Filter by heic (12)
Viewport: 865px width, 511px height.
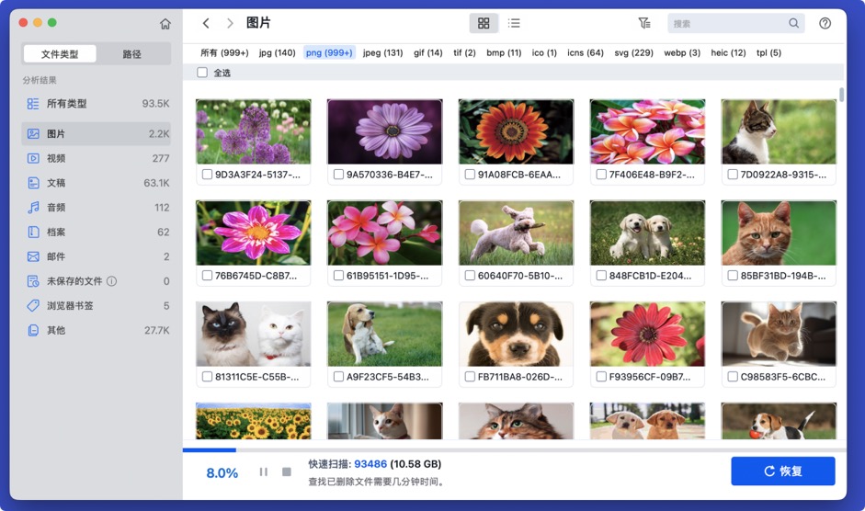point(728,53)
